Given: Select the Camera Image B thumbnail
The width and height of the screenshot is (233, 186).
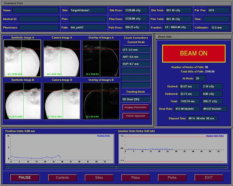Looking at the screenshot, I should [62, 101].
